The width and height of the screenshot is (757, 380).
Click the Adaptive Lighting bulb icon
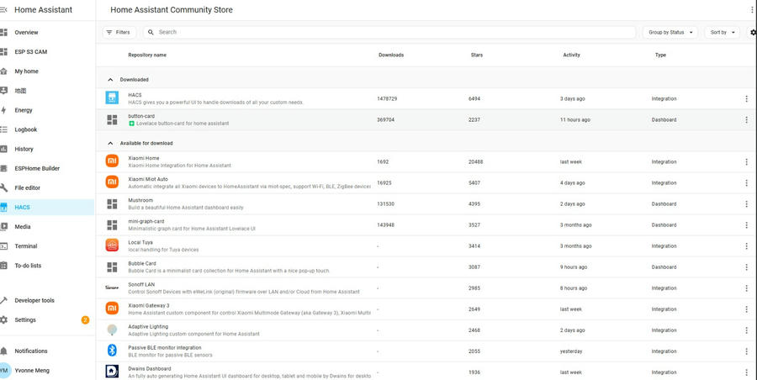[x=112, y=330]
